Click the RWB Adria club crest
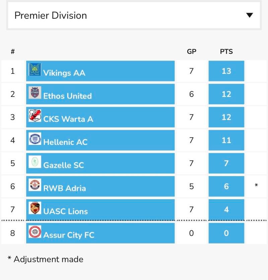Image resolution: width=268 pixels, height=280 pixels. pos(35,185)
